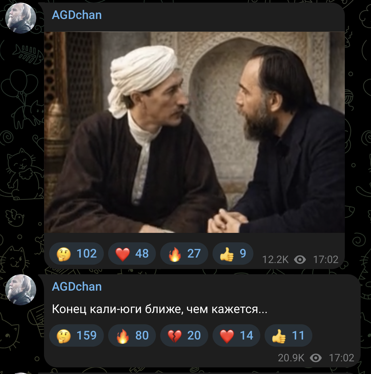Click the avatar beside the text post

point(21,289)
